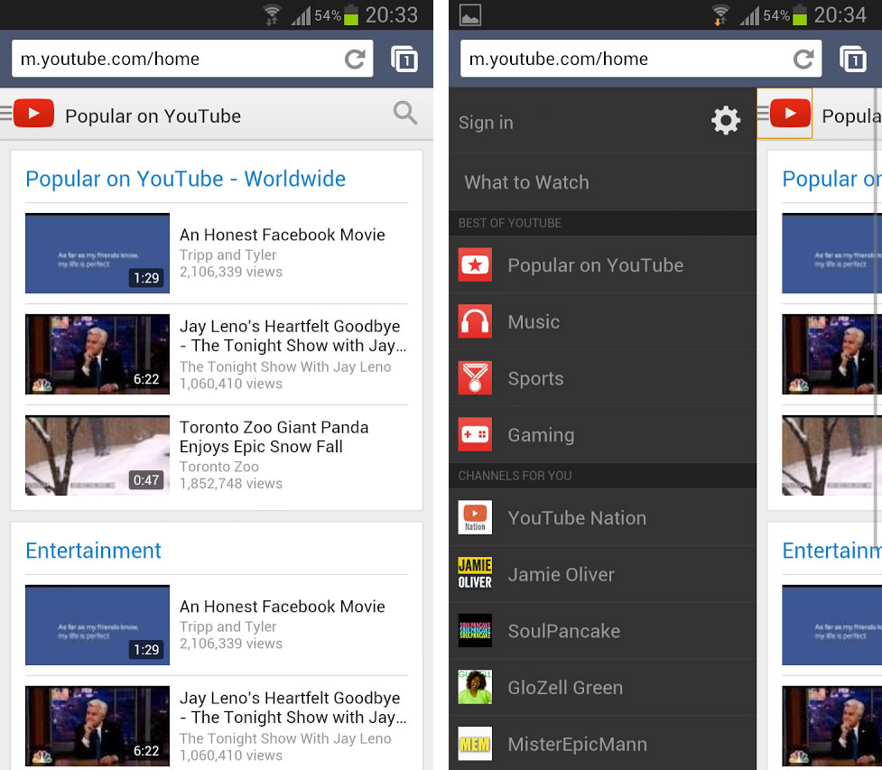Screen dimensions: 882x770
Task: Tap the search magnifier icon in left screen
Action: point(405,113)
